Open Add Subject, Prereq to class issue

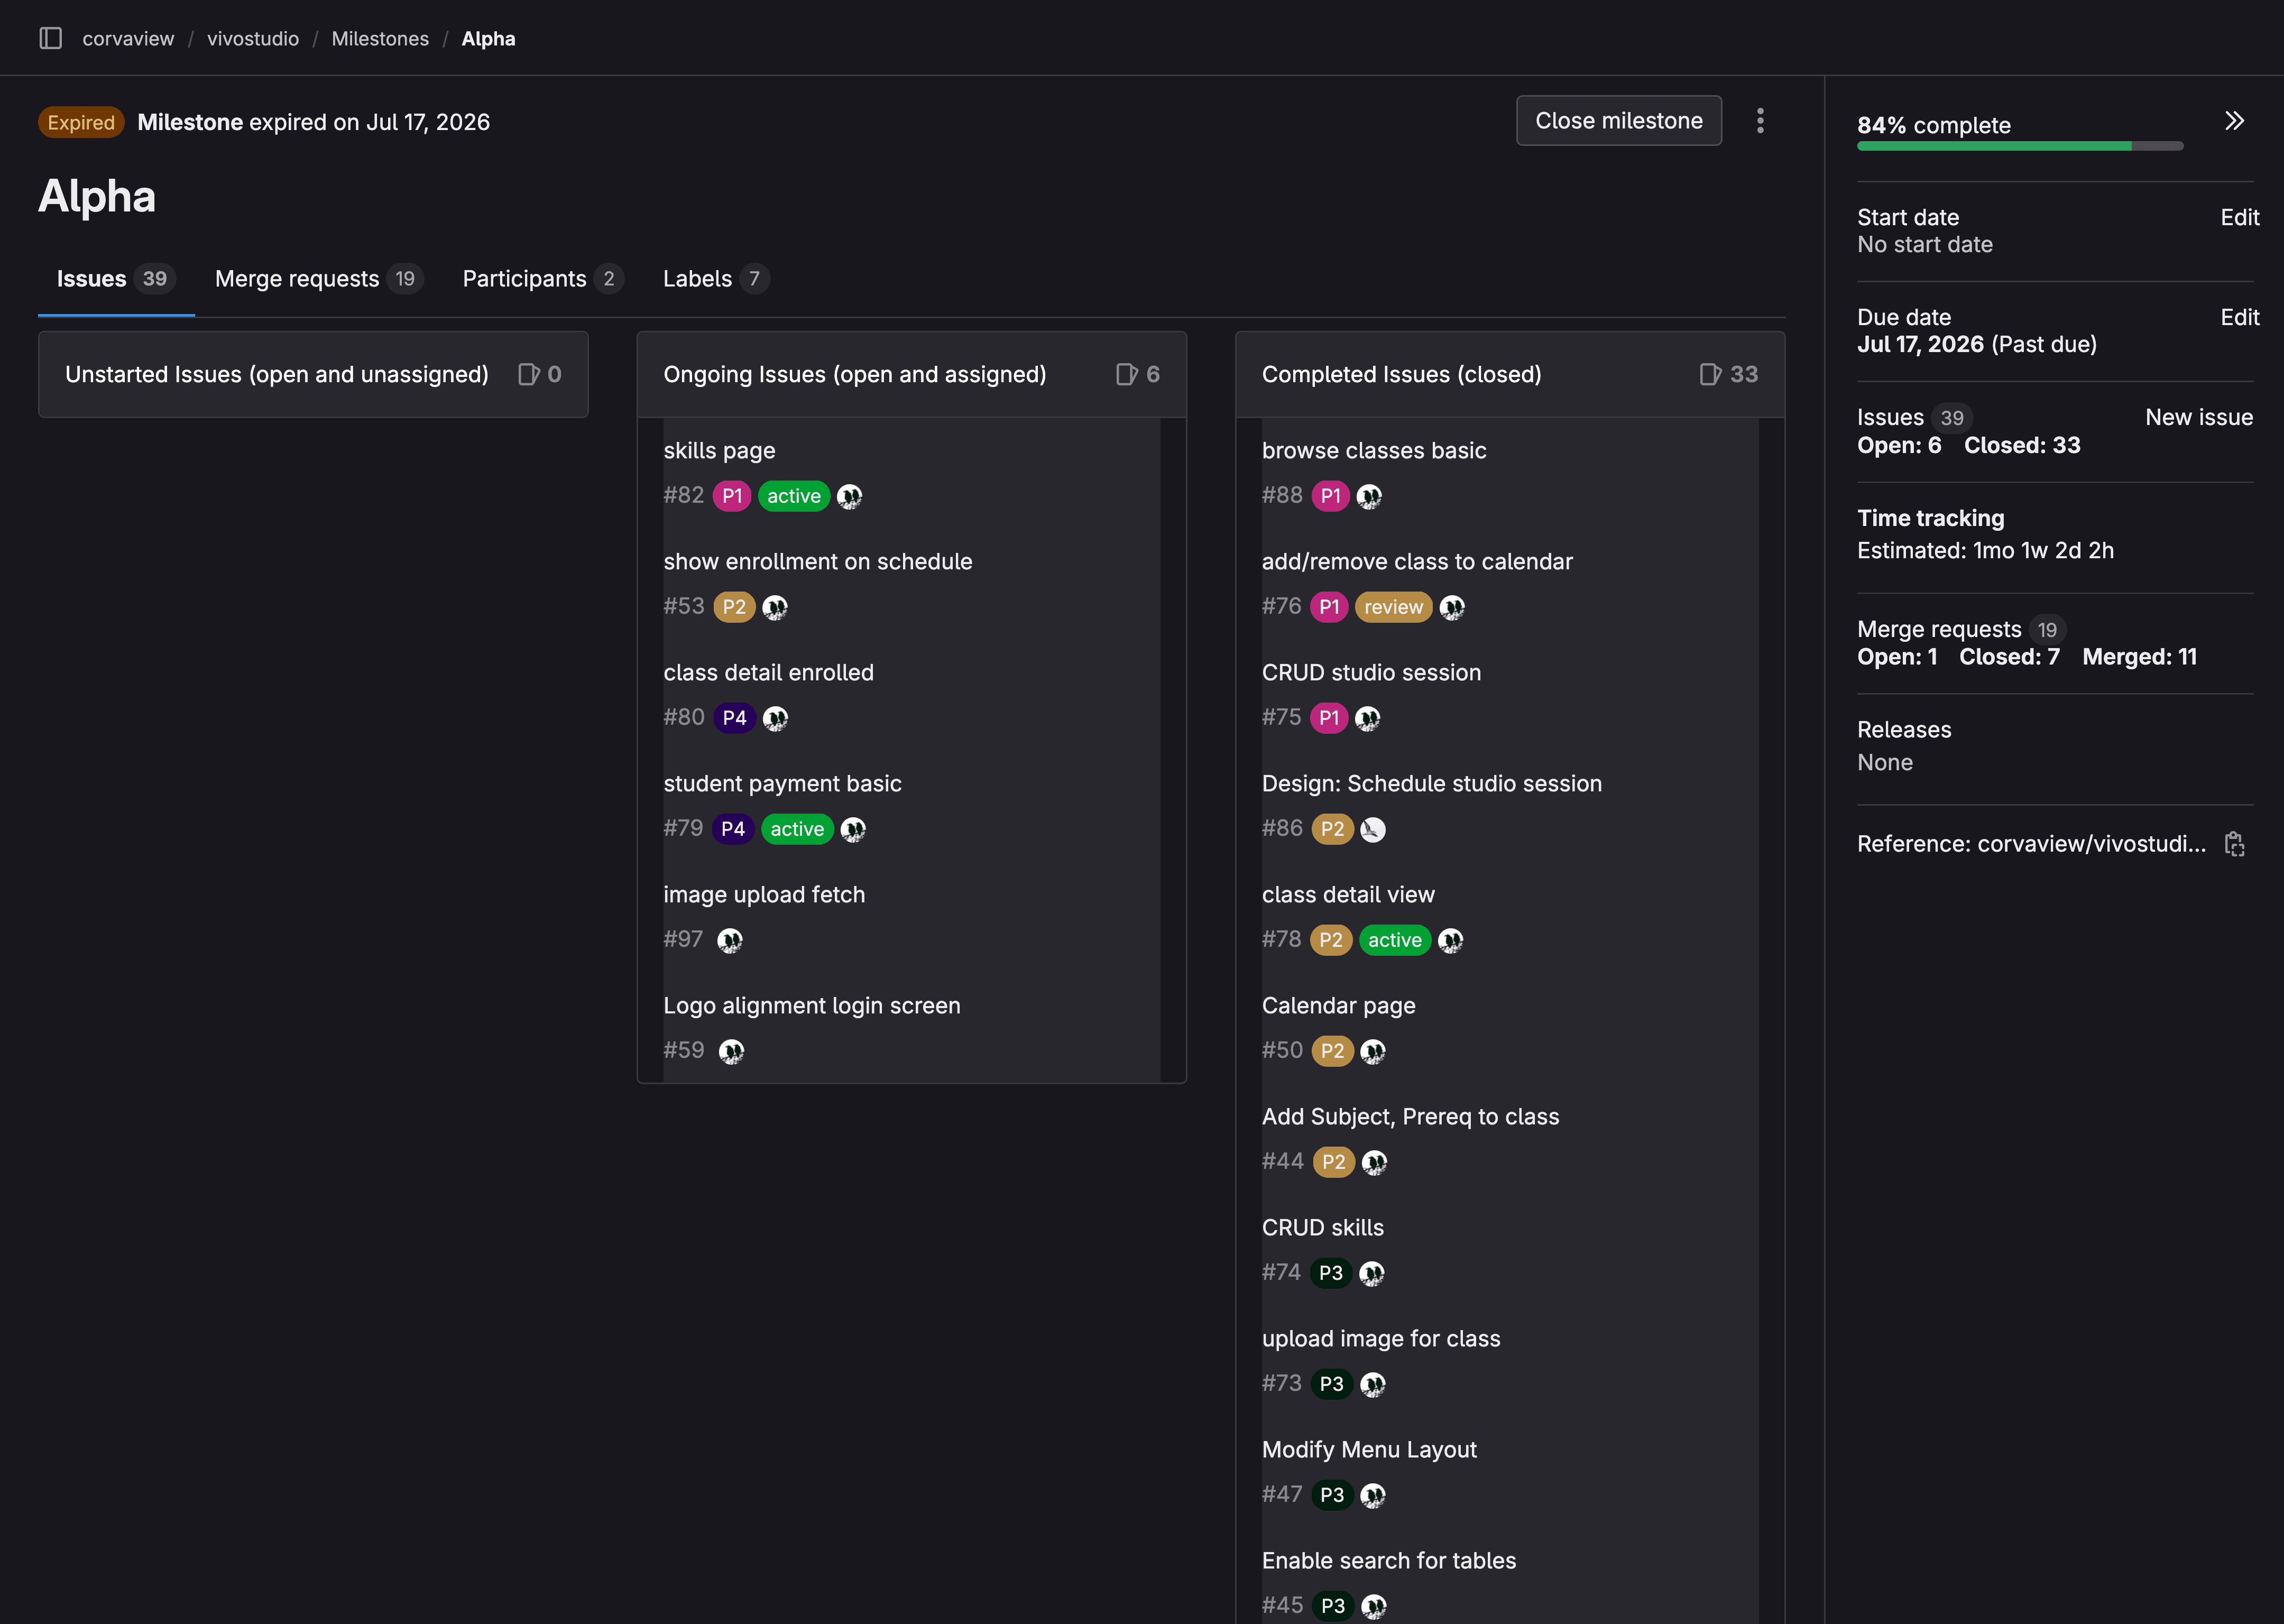[1410, 1117]
